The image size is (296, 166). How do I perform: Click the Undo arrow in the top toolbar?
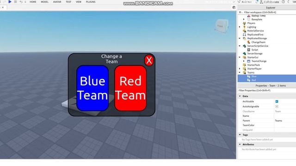[x=21, y=2]
